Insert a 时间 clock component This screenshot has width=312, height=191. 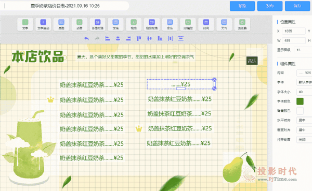[206, 24]
